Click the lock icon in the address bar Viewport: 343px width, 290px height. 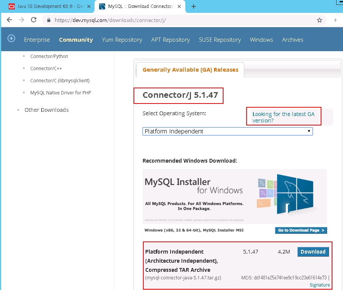[x=48, y=20]
